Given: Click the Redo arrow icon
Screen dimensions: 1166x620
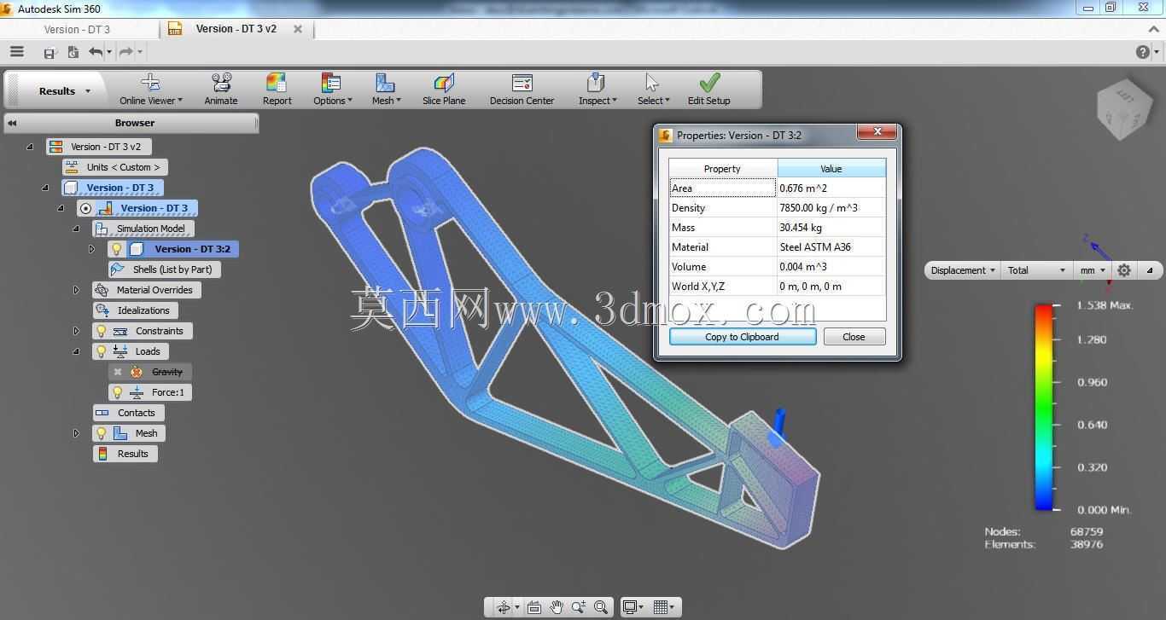Looking at the screenshot, I should [126, 52].
